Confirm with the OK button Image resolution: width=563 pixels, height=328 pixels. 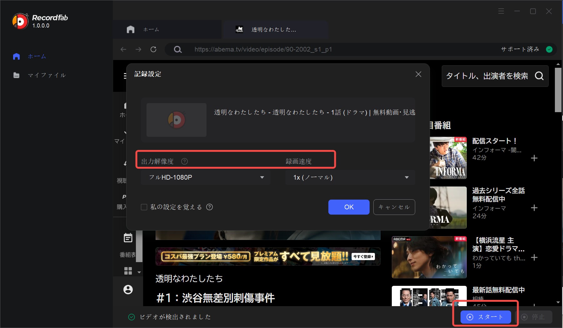[x=349, y=207]
